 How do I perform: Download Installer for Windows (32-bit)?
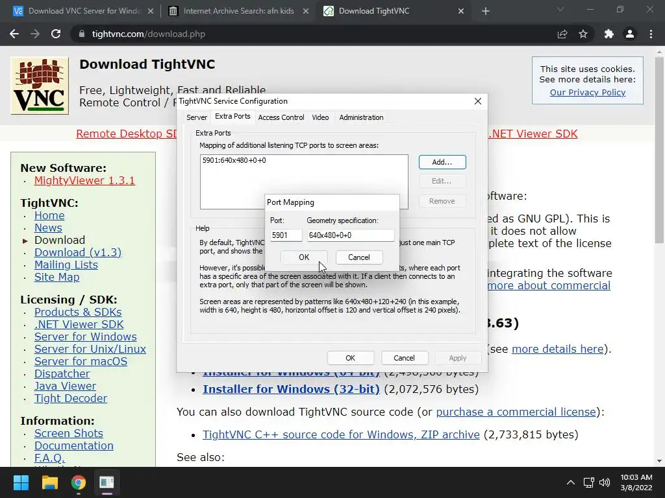291,389
